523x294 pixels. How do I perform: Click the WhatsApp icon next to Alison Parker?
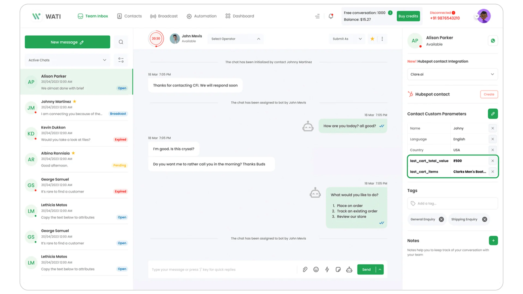[x=493, y=41]
